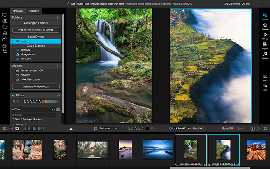Screen dimensions: 270x169
Task: Toggle Search Cataloged Folders option
Action: click(13, 120)
